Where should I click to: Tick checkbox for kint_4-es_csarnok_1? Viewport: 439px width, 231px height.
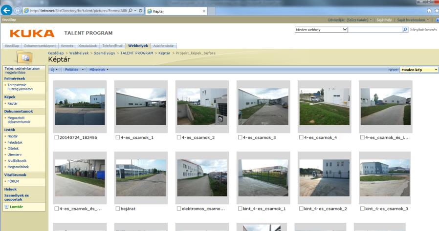tap(240, 209)
